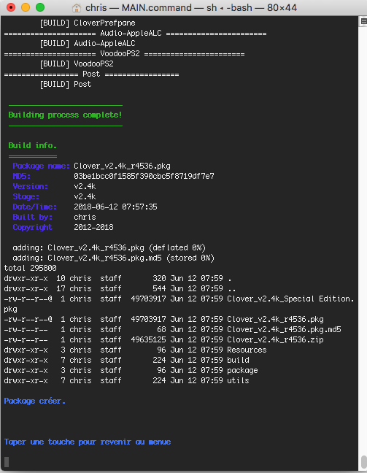Zoom the terminal with green button
This screenshot has height=473, width=367.
point(40,7)
